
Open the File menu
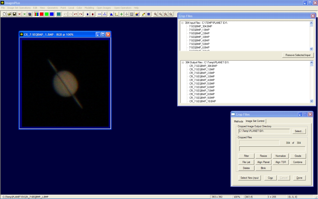click(x=3, y=8)
